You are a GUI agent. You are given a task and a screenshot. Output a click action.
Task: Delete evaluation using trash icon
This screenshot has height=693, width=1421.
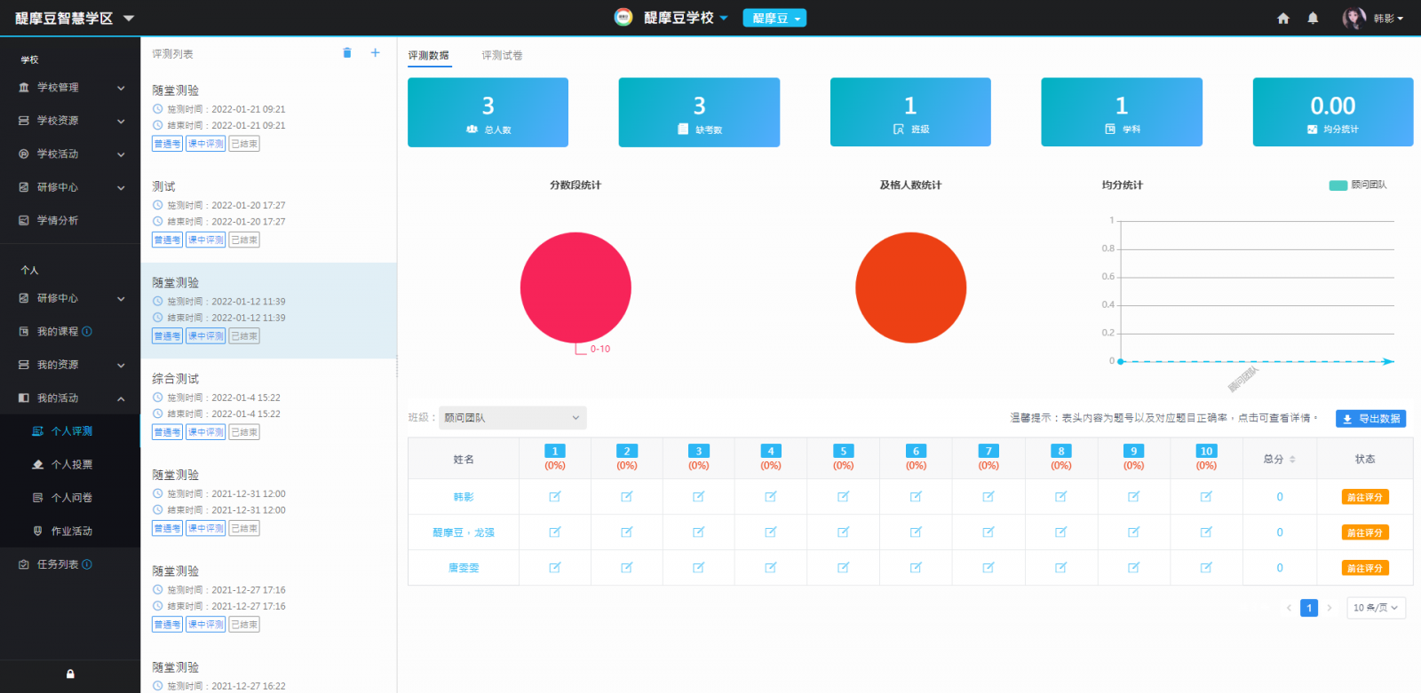coord(347,53)
